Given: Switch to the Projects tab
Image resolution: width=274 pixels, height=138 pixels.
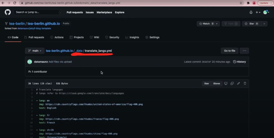Looking at the screenshot, I should (x=77, y=37).
